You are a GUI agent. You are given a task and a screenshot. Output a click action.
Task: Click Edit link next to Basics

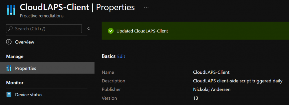(121, 56)
